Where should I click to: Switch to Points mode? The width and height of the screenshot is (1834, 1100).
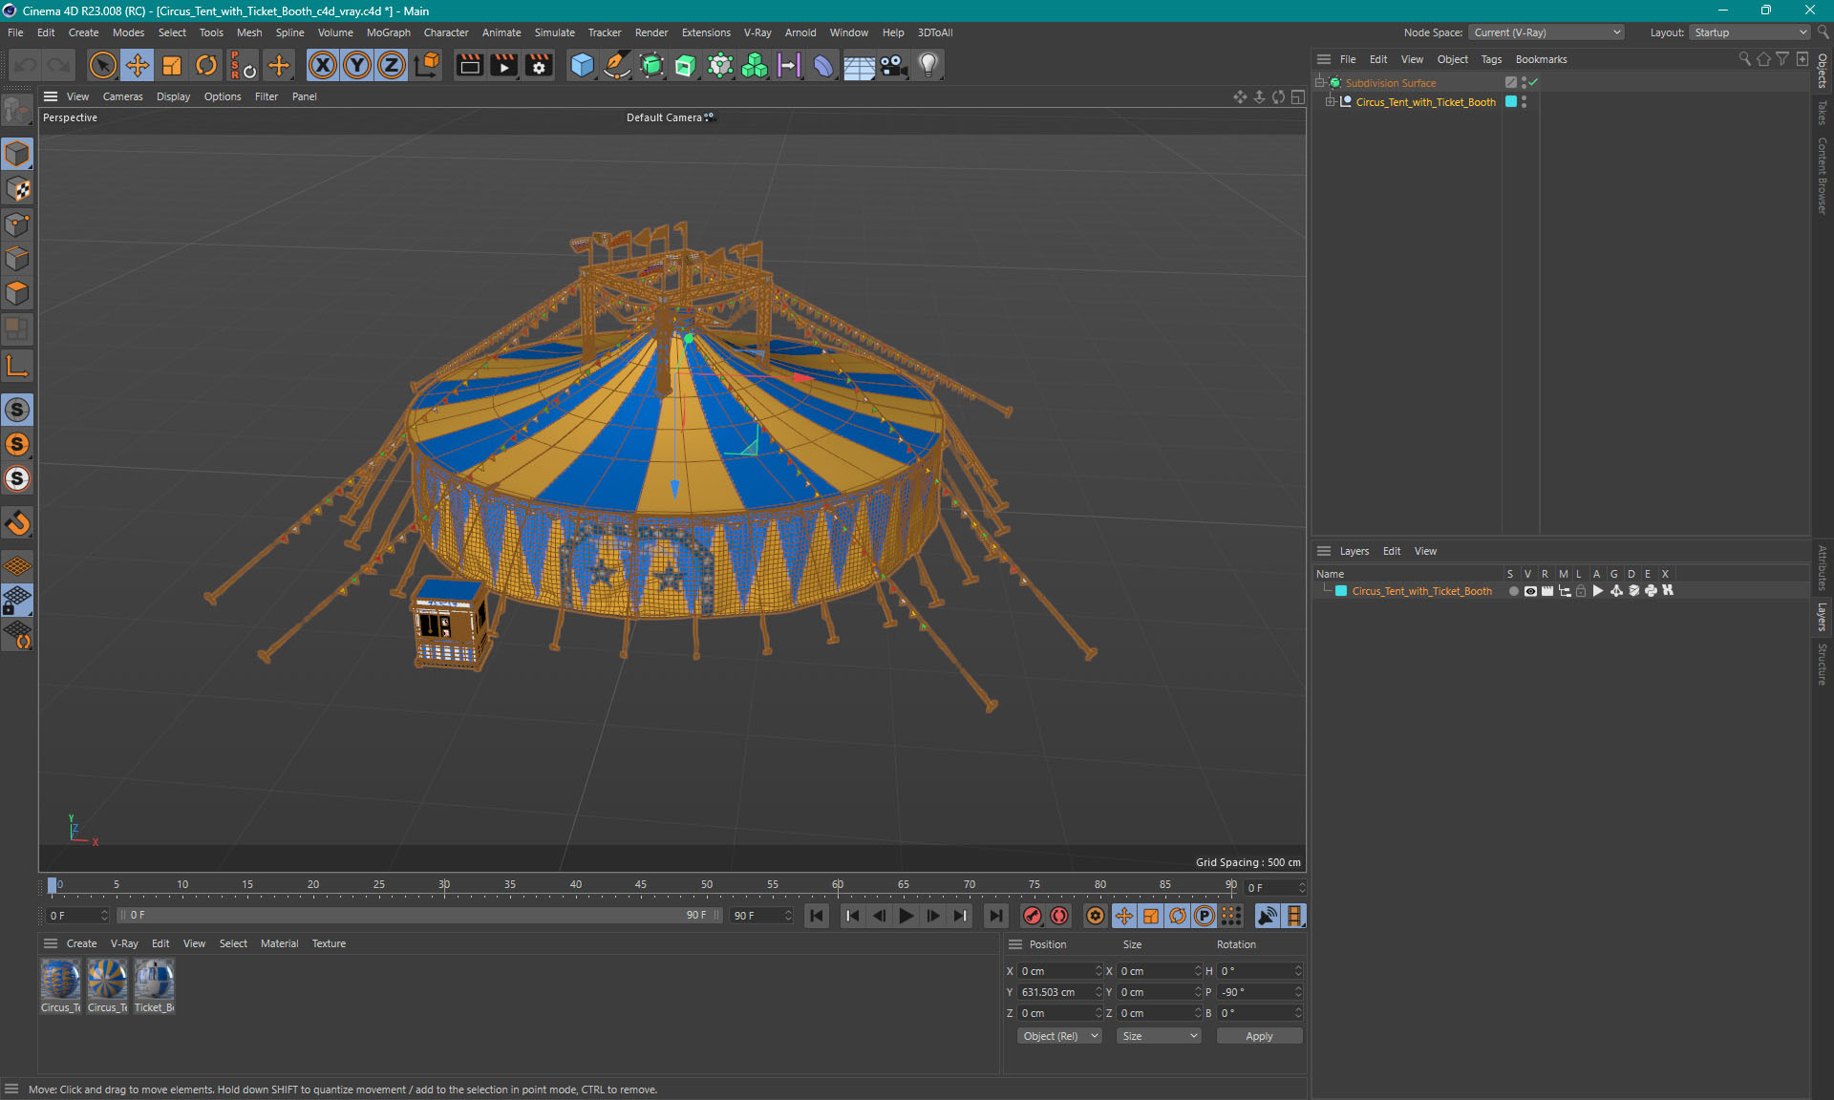point(17,224)
